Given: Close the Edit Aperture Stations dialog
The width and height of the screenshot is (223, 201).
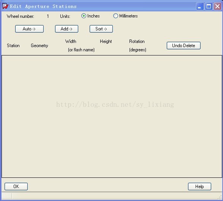Looking at the screenshot, I should point(217,6).
